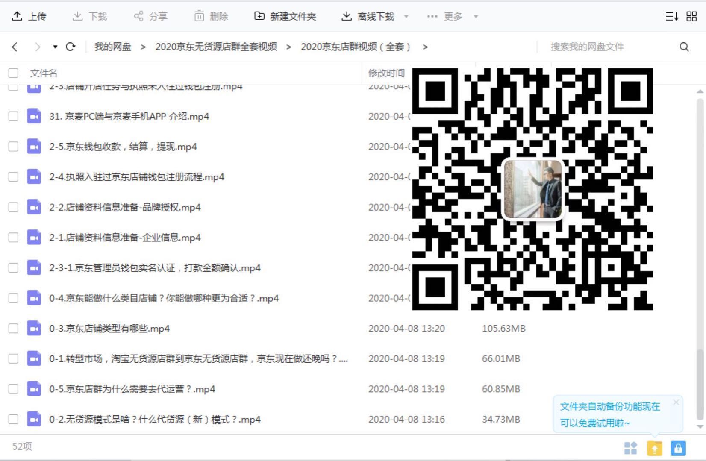Viewport: 706px width, 461px height.
Task: Click the scrollbar down arrow
Action: [x=700, y=426]
